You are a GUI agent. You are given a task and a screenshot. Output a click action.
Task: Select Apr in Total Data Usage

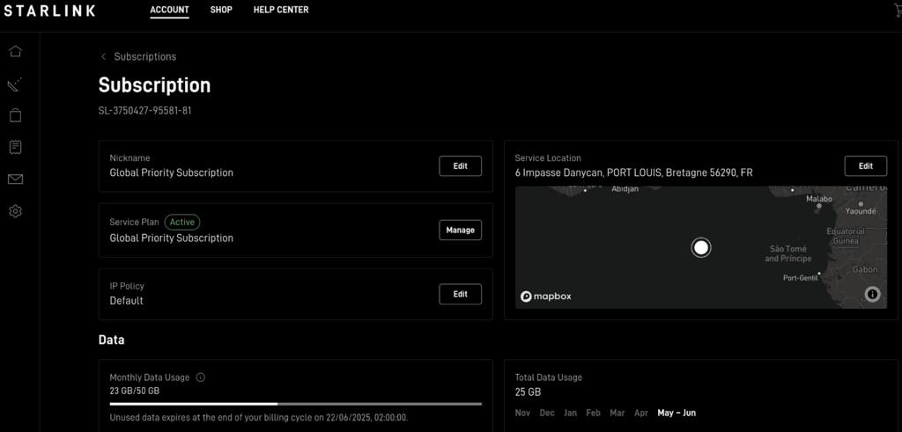click(641, 413)
